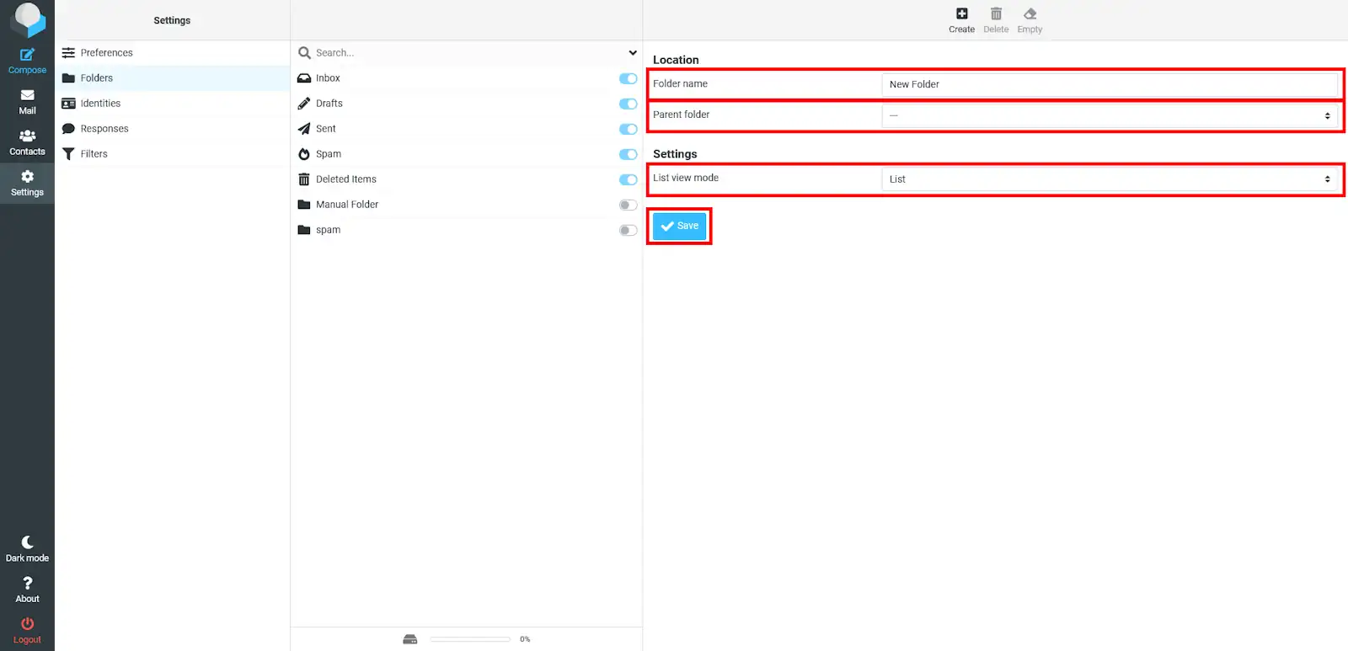Click the Save button
The height and width of the screenshot is (651, 1348).
click(679, 226)
